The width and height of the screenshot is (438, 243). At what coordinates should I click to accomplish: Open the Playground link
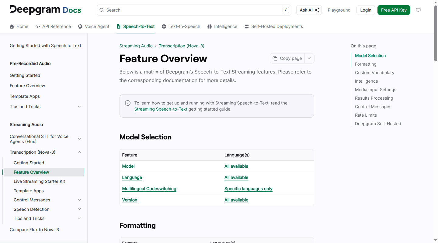pyautogui.click(x=339, y=10)
